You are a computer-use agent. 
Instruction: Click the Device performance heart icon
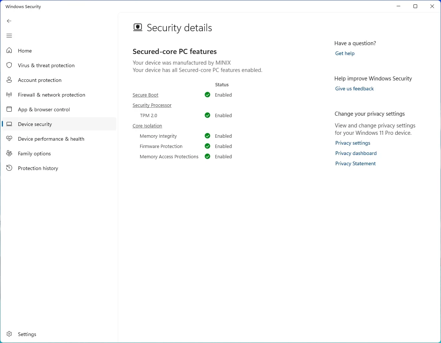[10, 139]
